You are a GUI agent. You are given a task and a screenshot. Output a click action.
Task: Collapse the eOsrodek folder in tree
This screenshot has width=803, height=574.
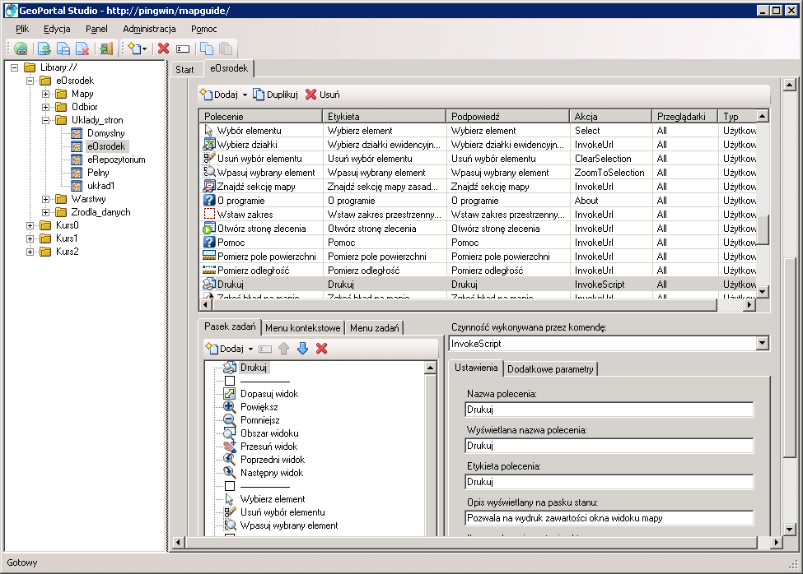pos(30,81)
